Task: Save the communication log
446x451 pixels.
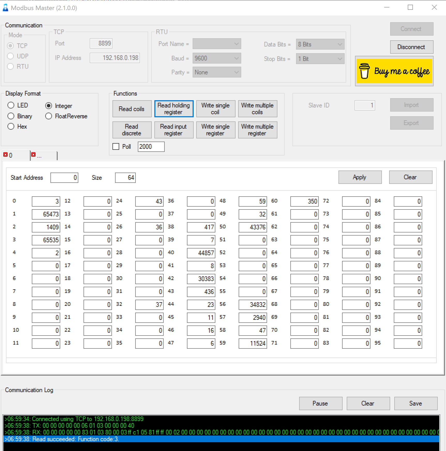Action: click(415, 403)
